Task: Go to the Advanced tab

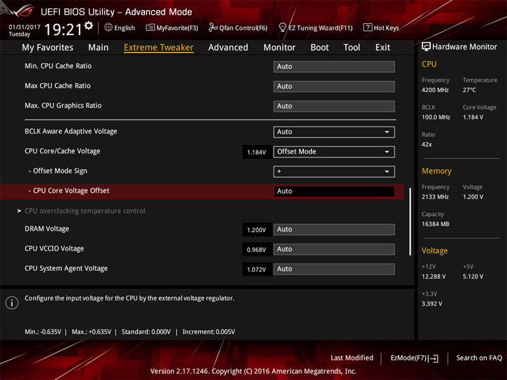Action: click(x=228, y=48)
